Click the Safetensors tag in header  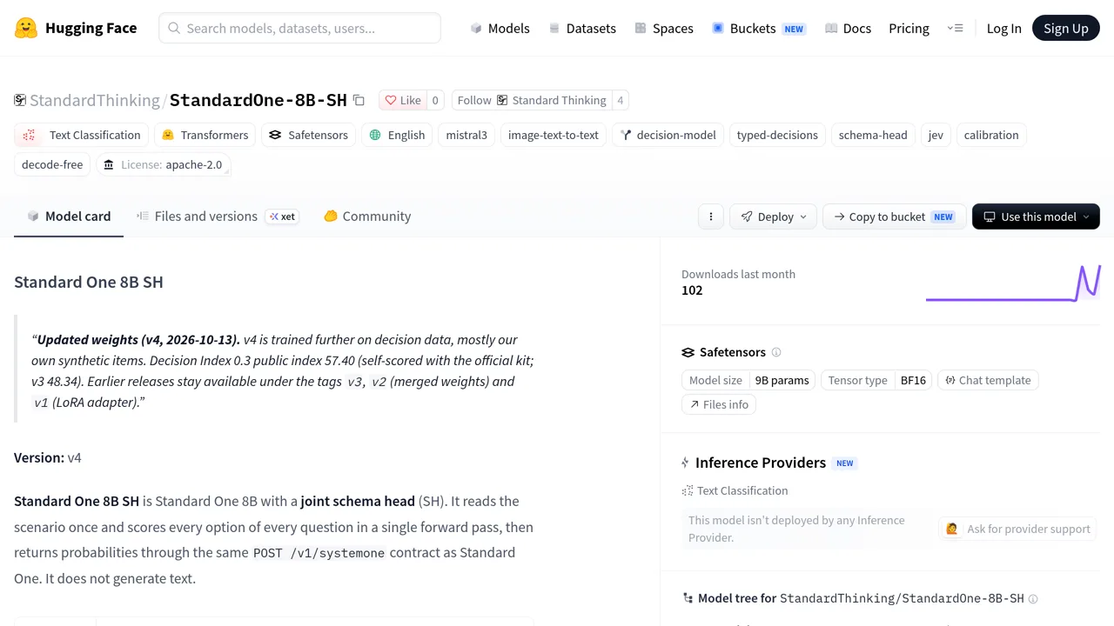309,135
